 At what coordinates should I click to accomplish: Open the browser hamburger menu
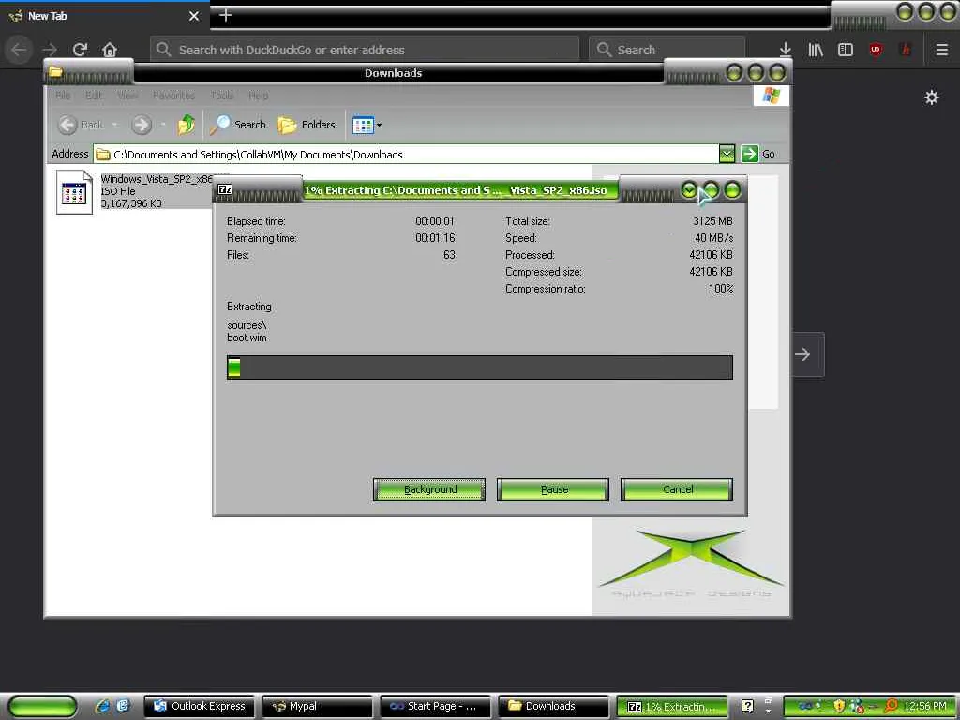pyautogui.click(x=942, y=50)
